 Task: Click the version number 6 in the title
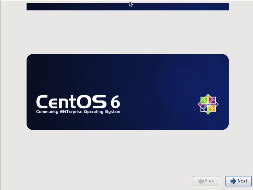[x=115, y=101]
